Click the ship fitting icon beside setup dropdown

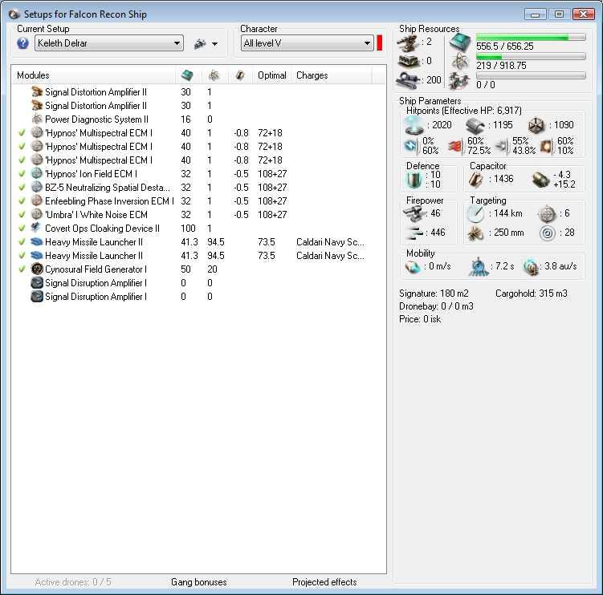pyautogui.click(x=200, y=44)
